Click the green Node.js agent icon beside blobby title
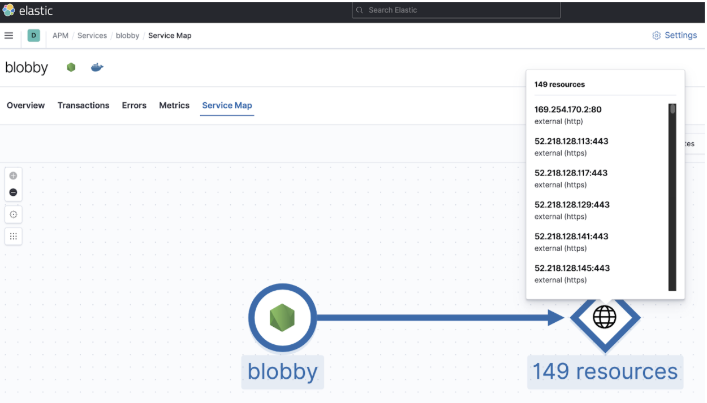 71,68
